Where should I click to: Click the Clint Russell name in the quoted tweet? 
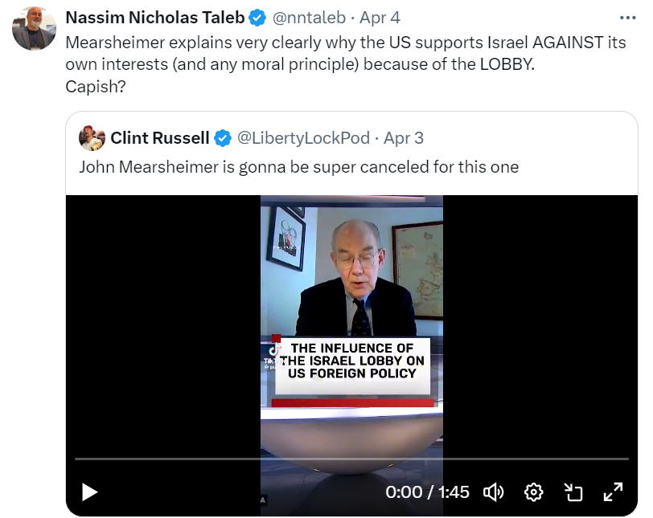(159, 138)
